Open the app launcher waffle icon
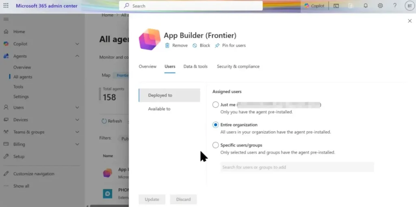416x207 pixels. (6, 6)
